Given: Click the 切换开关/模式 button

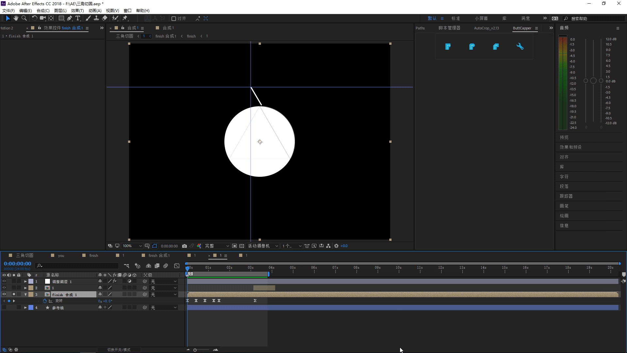Looking at the screenshot, I should pyautogui.click(x=119, y=350).
